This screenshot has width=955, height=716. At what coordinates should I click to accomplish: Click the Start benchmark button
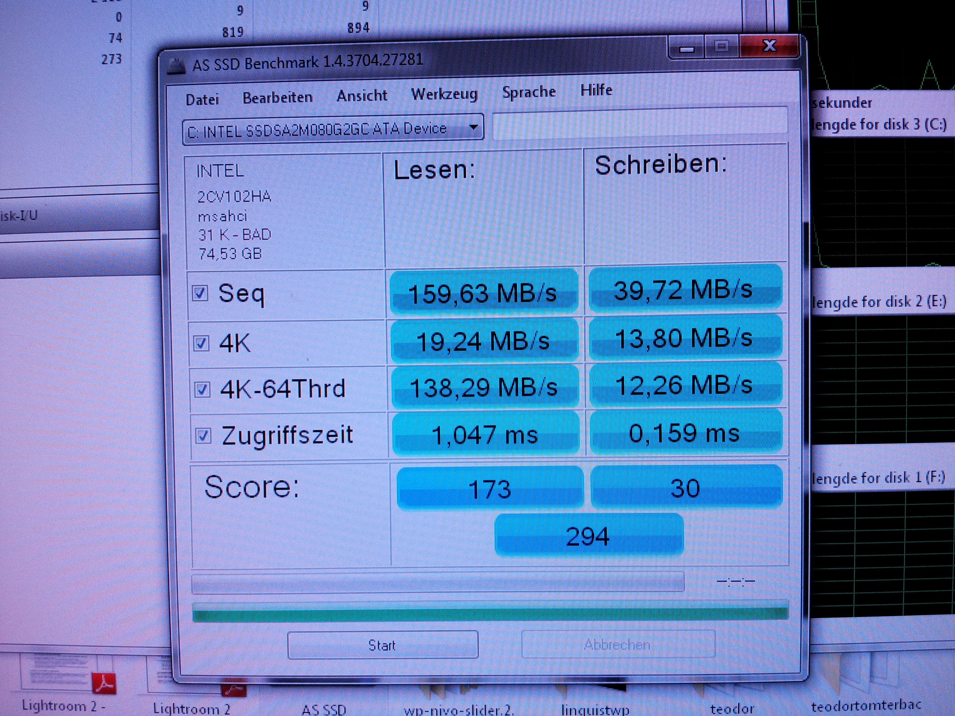382,645
